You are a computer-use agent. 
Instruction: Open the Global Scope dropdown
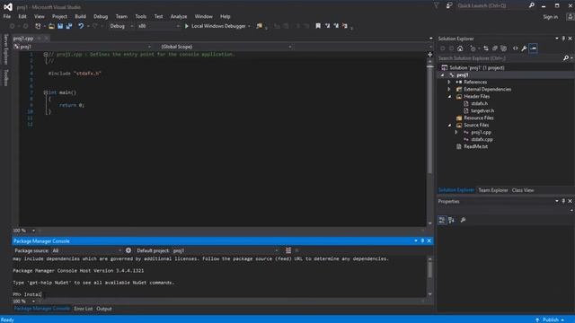tap(226, 47)
